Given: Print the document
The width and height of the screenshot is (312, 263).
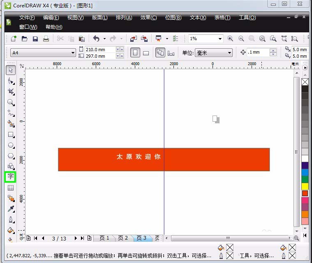Looking at the screenshot, I should 46,39.
